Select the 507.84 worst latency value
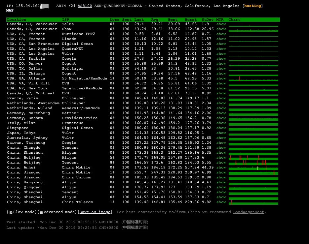 tap(192, 167)
